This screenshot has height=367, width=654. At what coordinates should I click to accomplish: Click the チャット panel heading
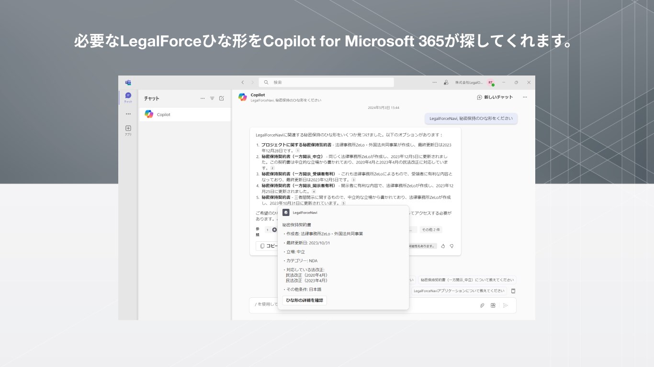[x=152, y=98]
